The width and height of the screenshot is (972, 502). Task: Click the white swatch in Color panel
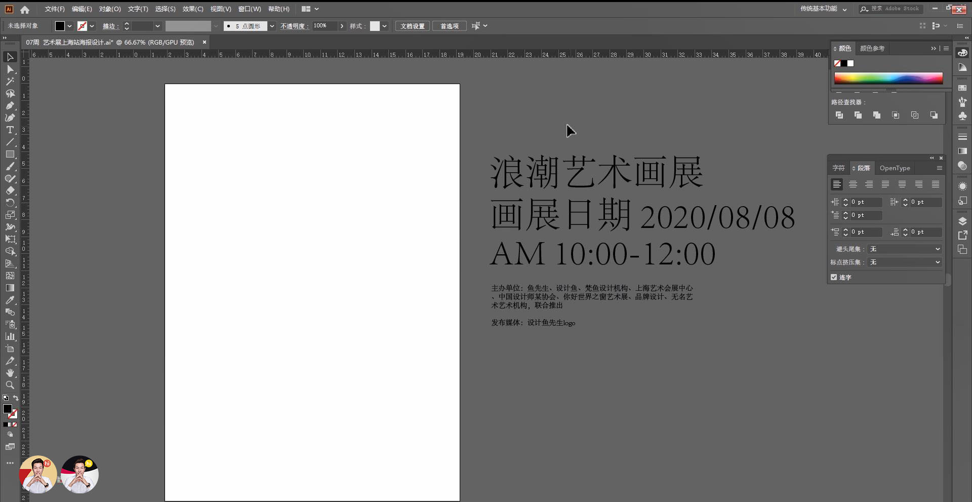coord(850,63)
